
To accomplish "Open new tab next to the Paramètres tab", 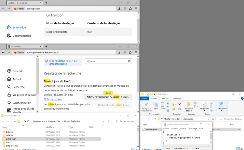I will tap(46, 46).
